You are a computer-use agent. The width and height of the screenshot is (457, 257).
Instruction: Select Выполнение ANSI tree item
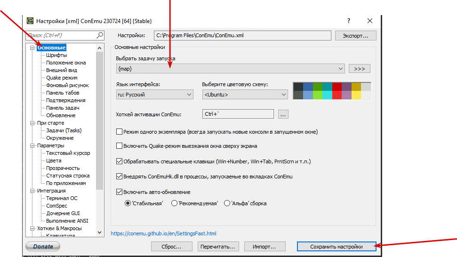point(67,221)
